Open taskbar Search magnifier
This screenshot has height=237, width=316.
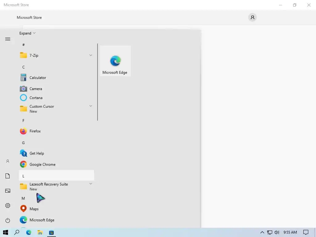[17, 232]
